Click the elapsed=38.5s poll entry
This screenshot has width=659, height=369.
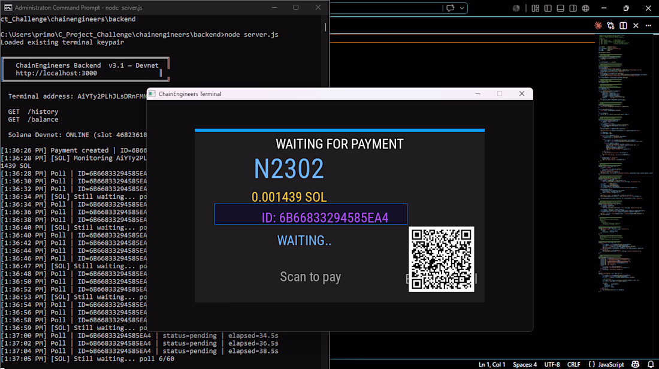[140, 351]
